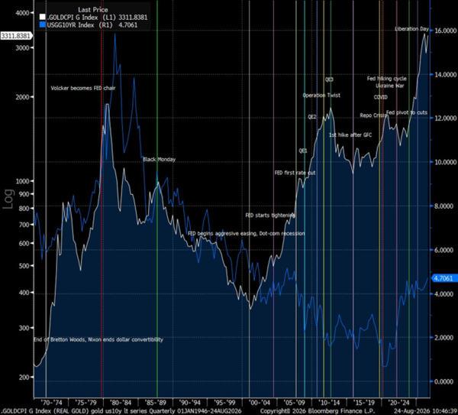Select the 'Repo Crisis' annotation
Screen dimensions: 458x415
(373, 115)
